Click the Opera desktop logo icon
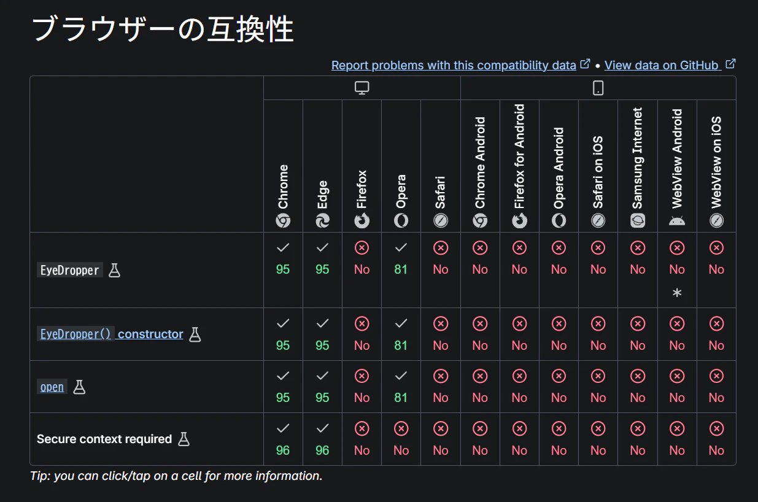The image size is (758, 502). (x=401, y=220)
